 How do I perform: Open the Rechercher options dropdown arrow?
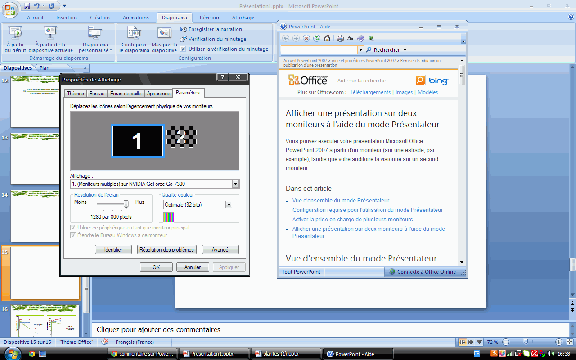click(x=405, y=50)
